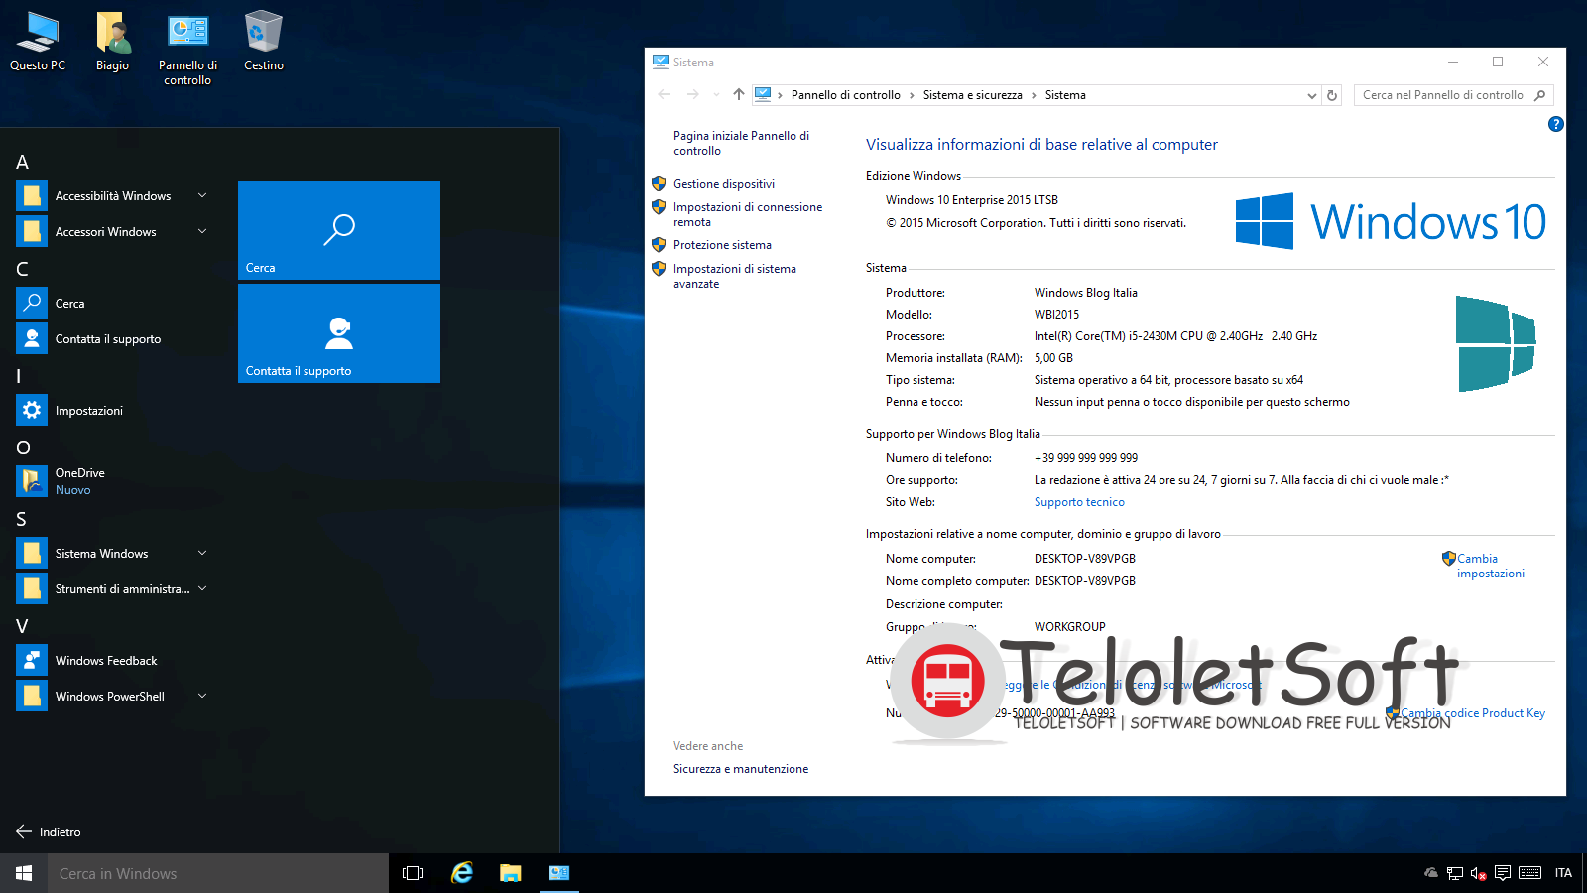
Task: Open Supporto tecnico website link
Action: pyautogui.click(x=1079, y=502)
